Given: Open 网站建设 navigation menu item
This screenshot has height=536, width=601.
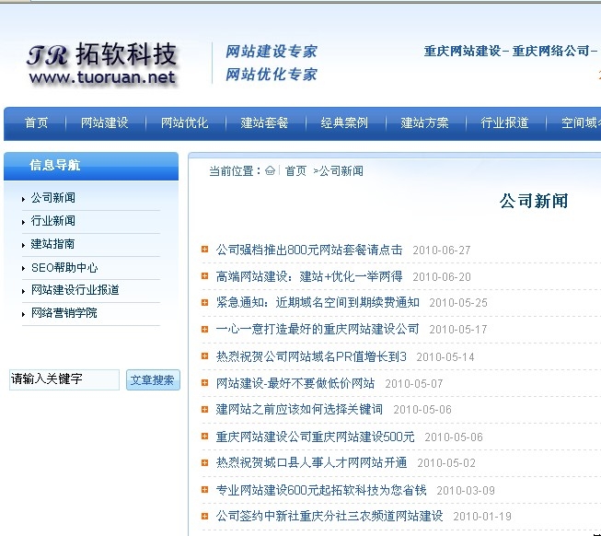Looking at the screenshot, I should pos(104,123).
